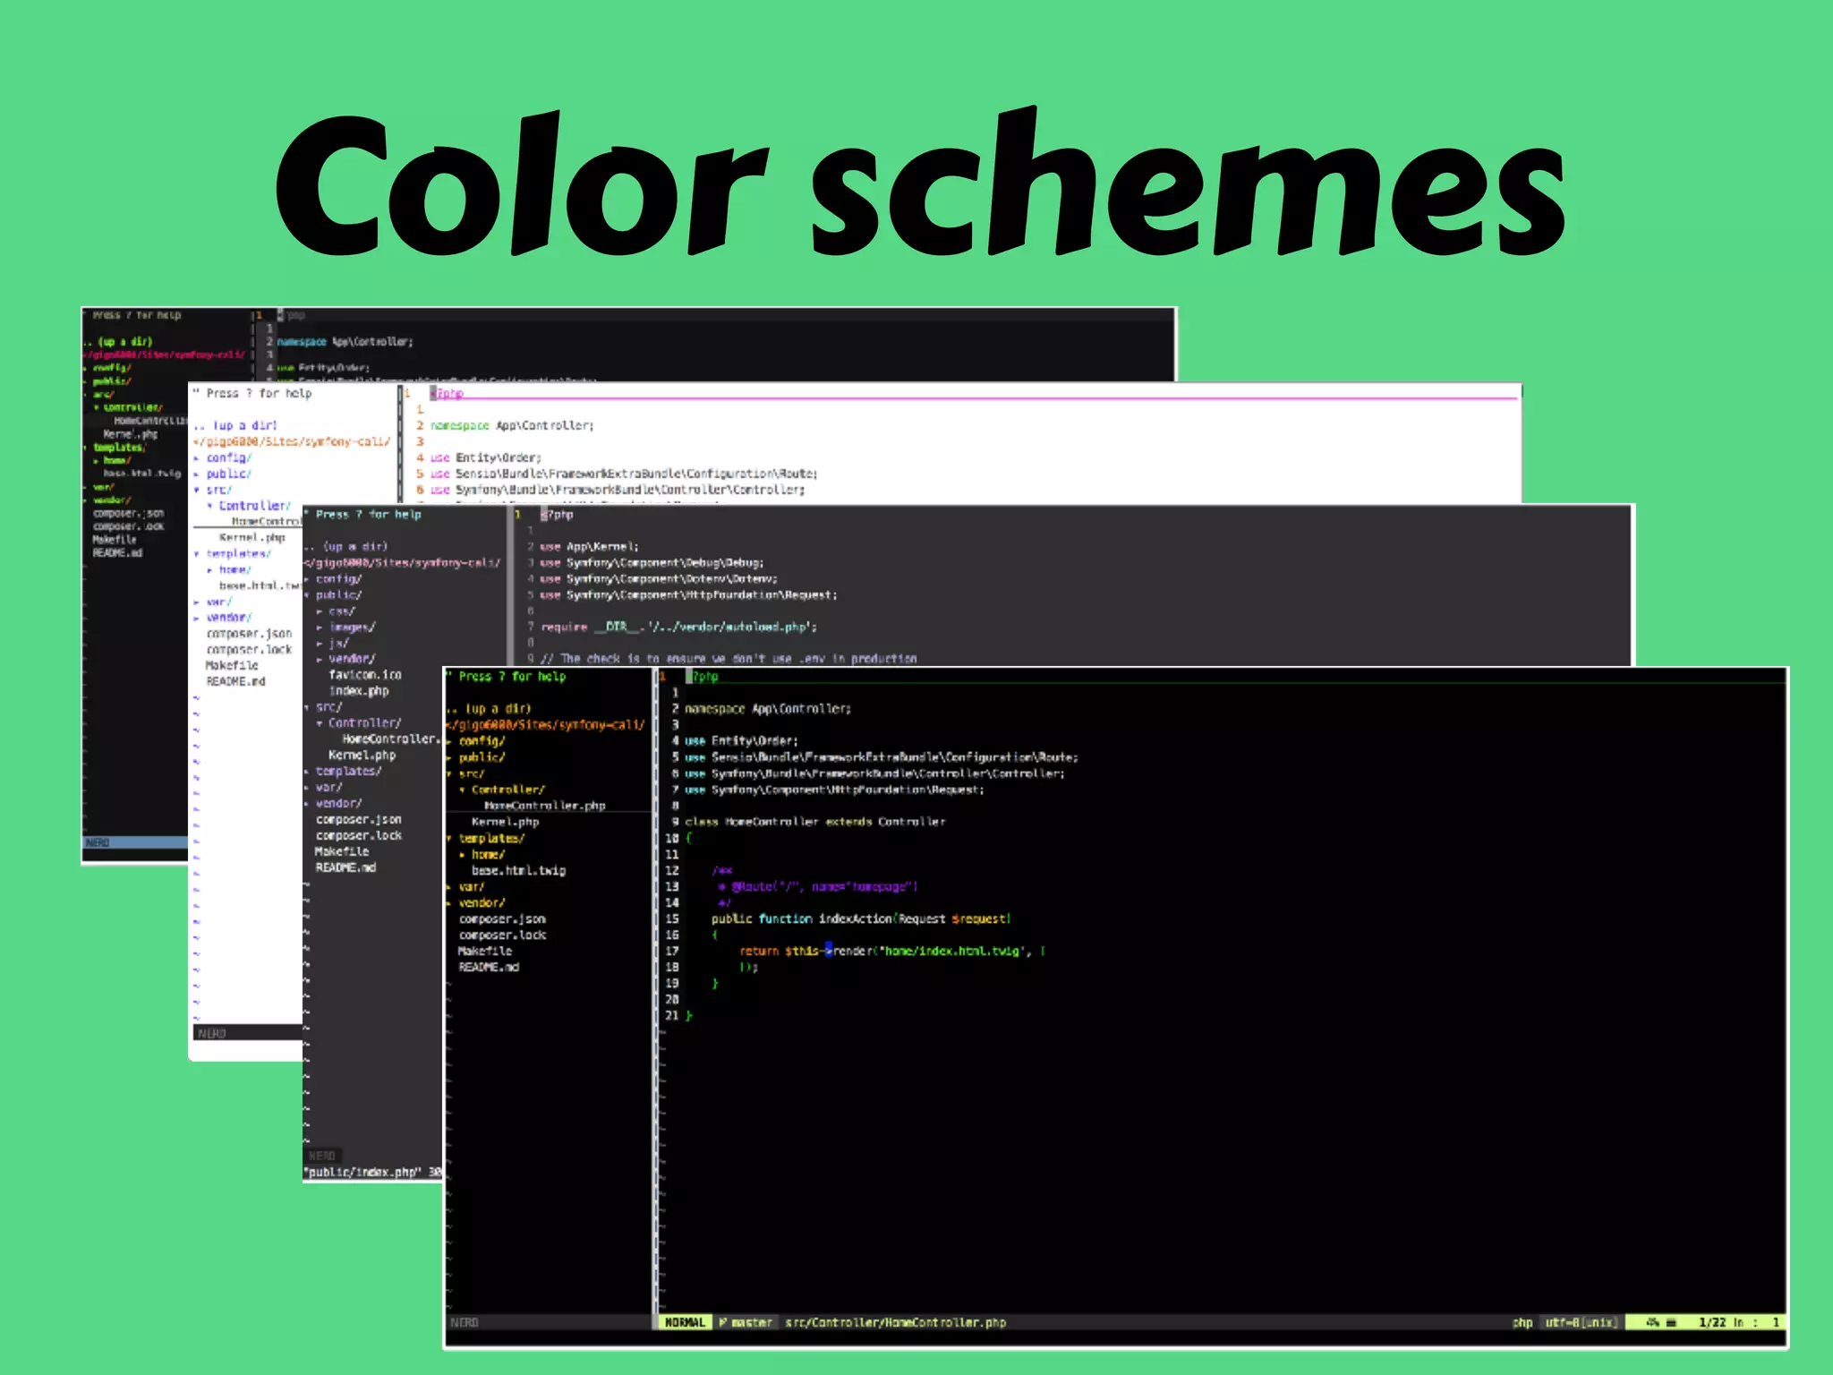Image resolution: width=1833 pixels, height=1375 pixels.
Task: Click the 'require __DIR__' line in the grey window
Action: (x=679, y=628)
